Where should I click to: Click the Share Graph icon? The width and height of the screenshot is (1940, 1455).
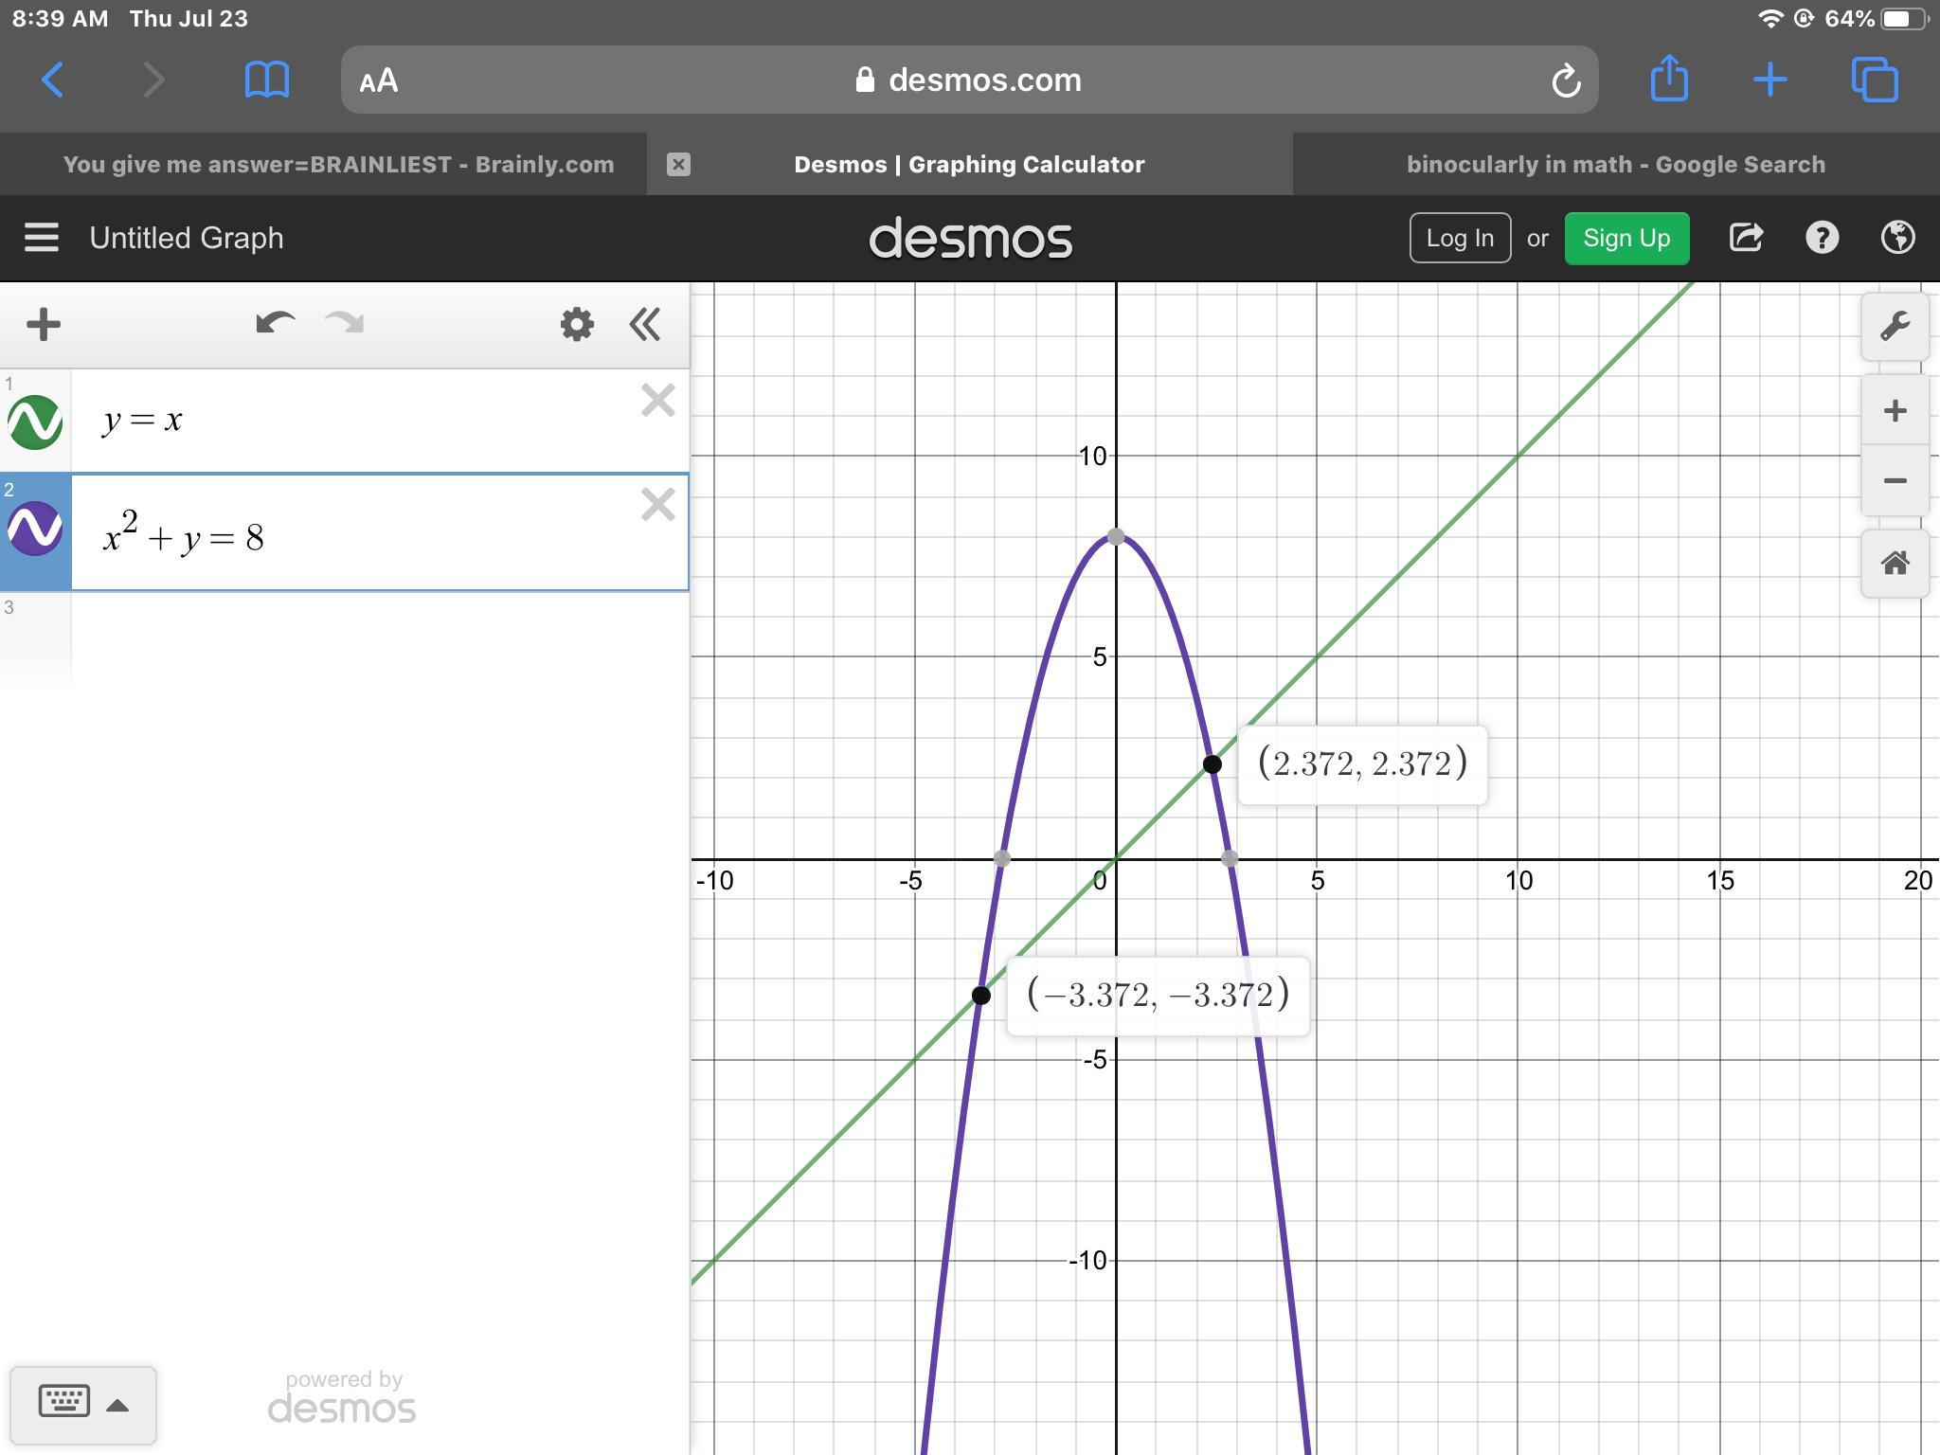pyautogui.click(x=1745, y=238)
